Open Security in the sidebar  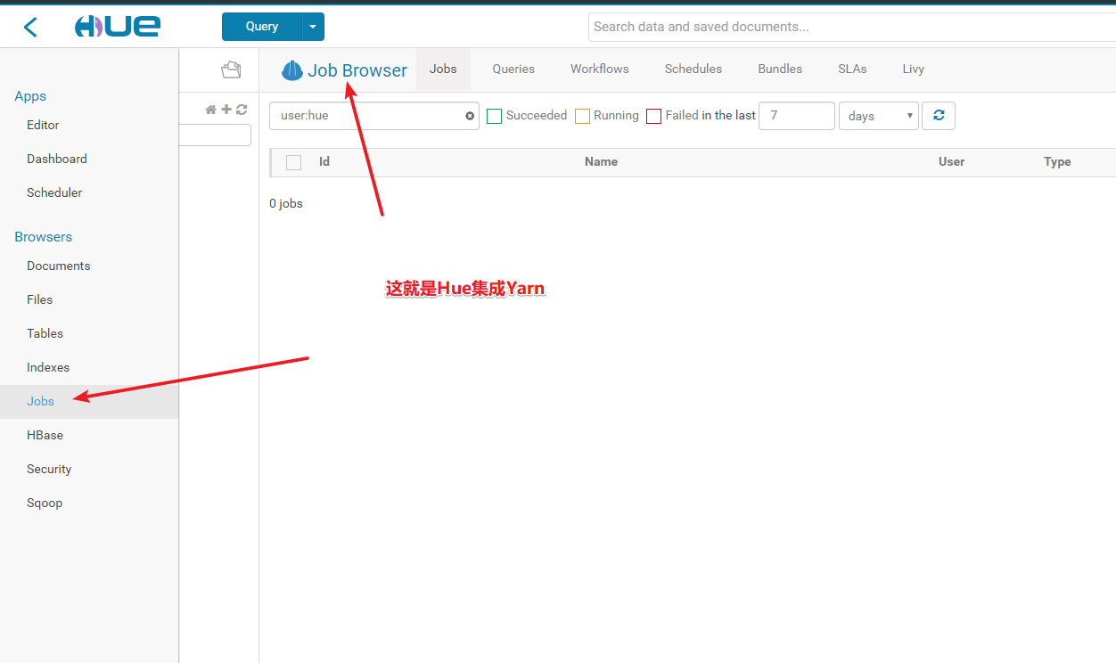[x=49, y=469]
